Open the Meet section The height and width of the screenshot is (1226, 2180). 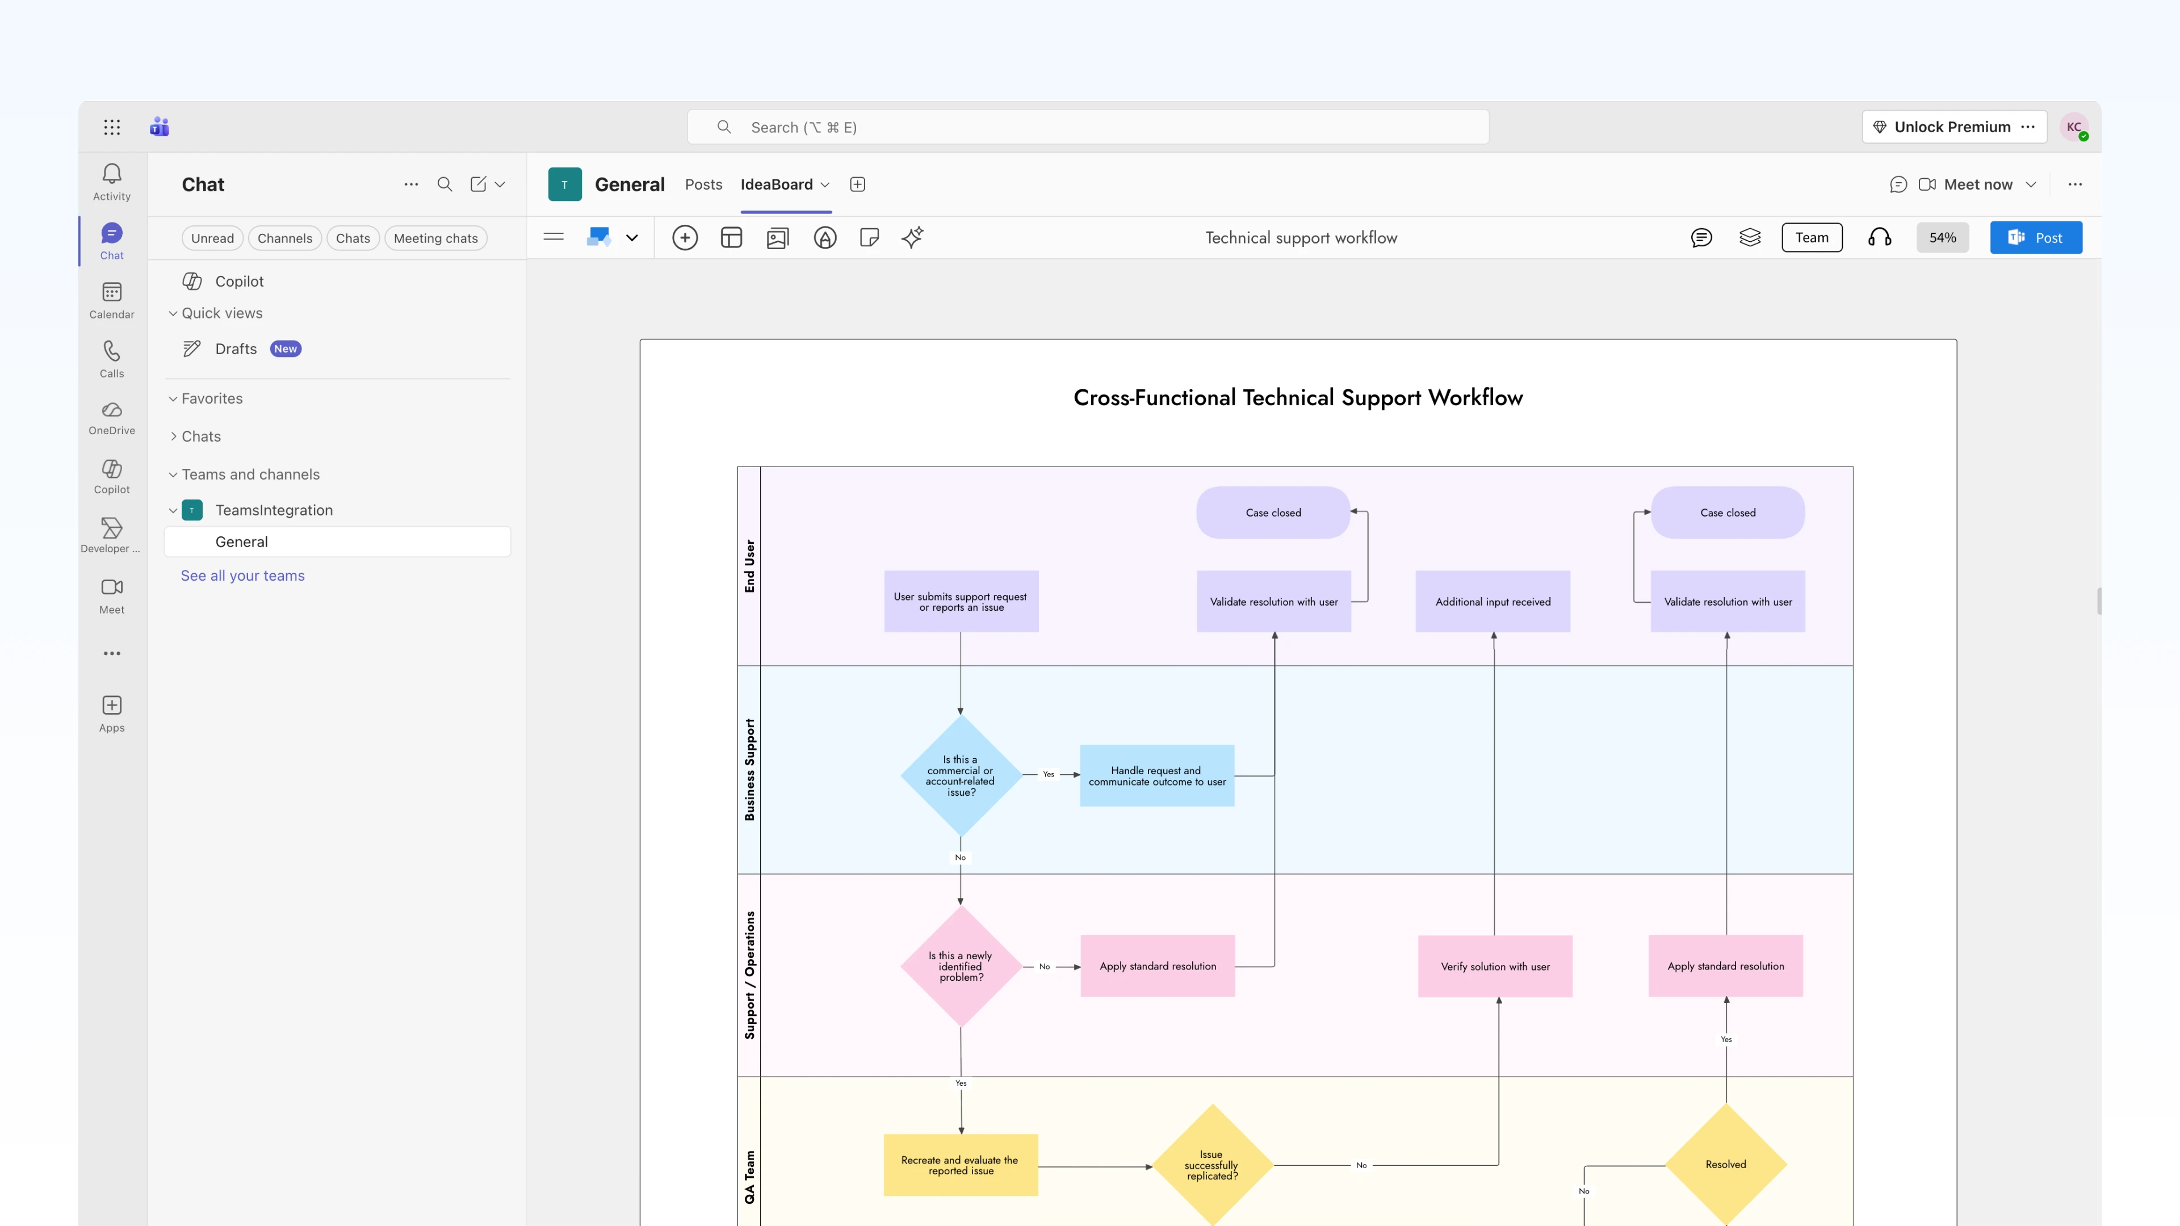[x=112, y=595]
